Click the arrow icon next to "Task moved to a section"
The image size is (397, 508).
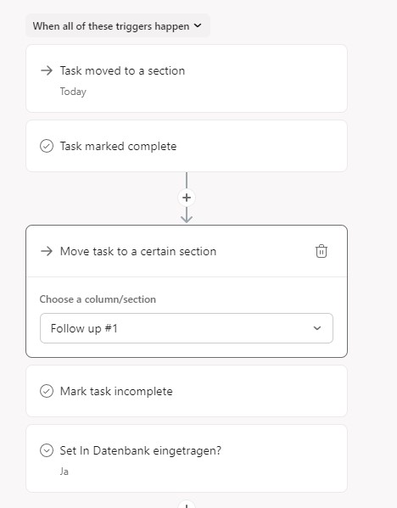(47, 70)
